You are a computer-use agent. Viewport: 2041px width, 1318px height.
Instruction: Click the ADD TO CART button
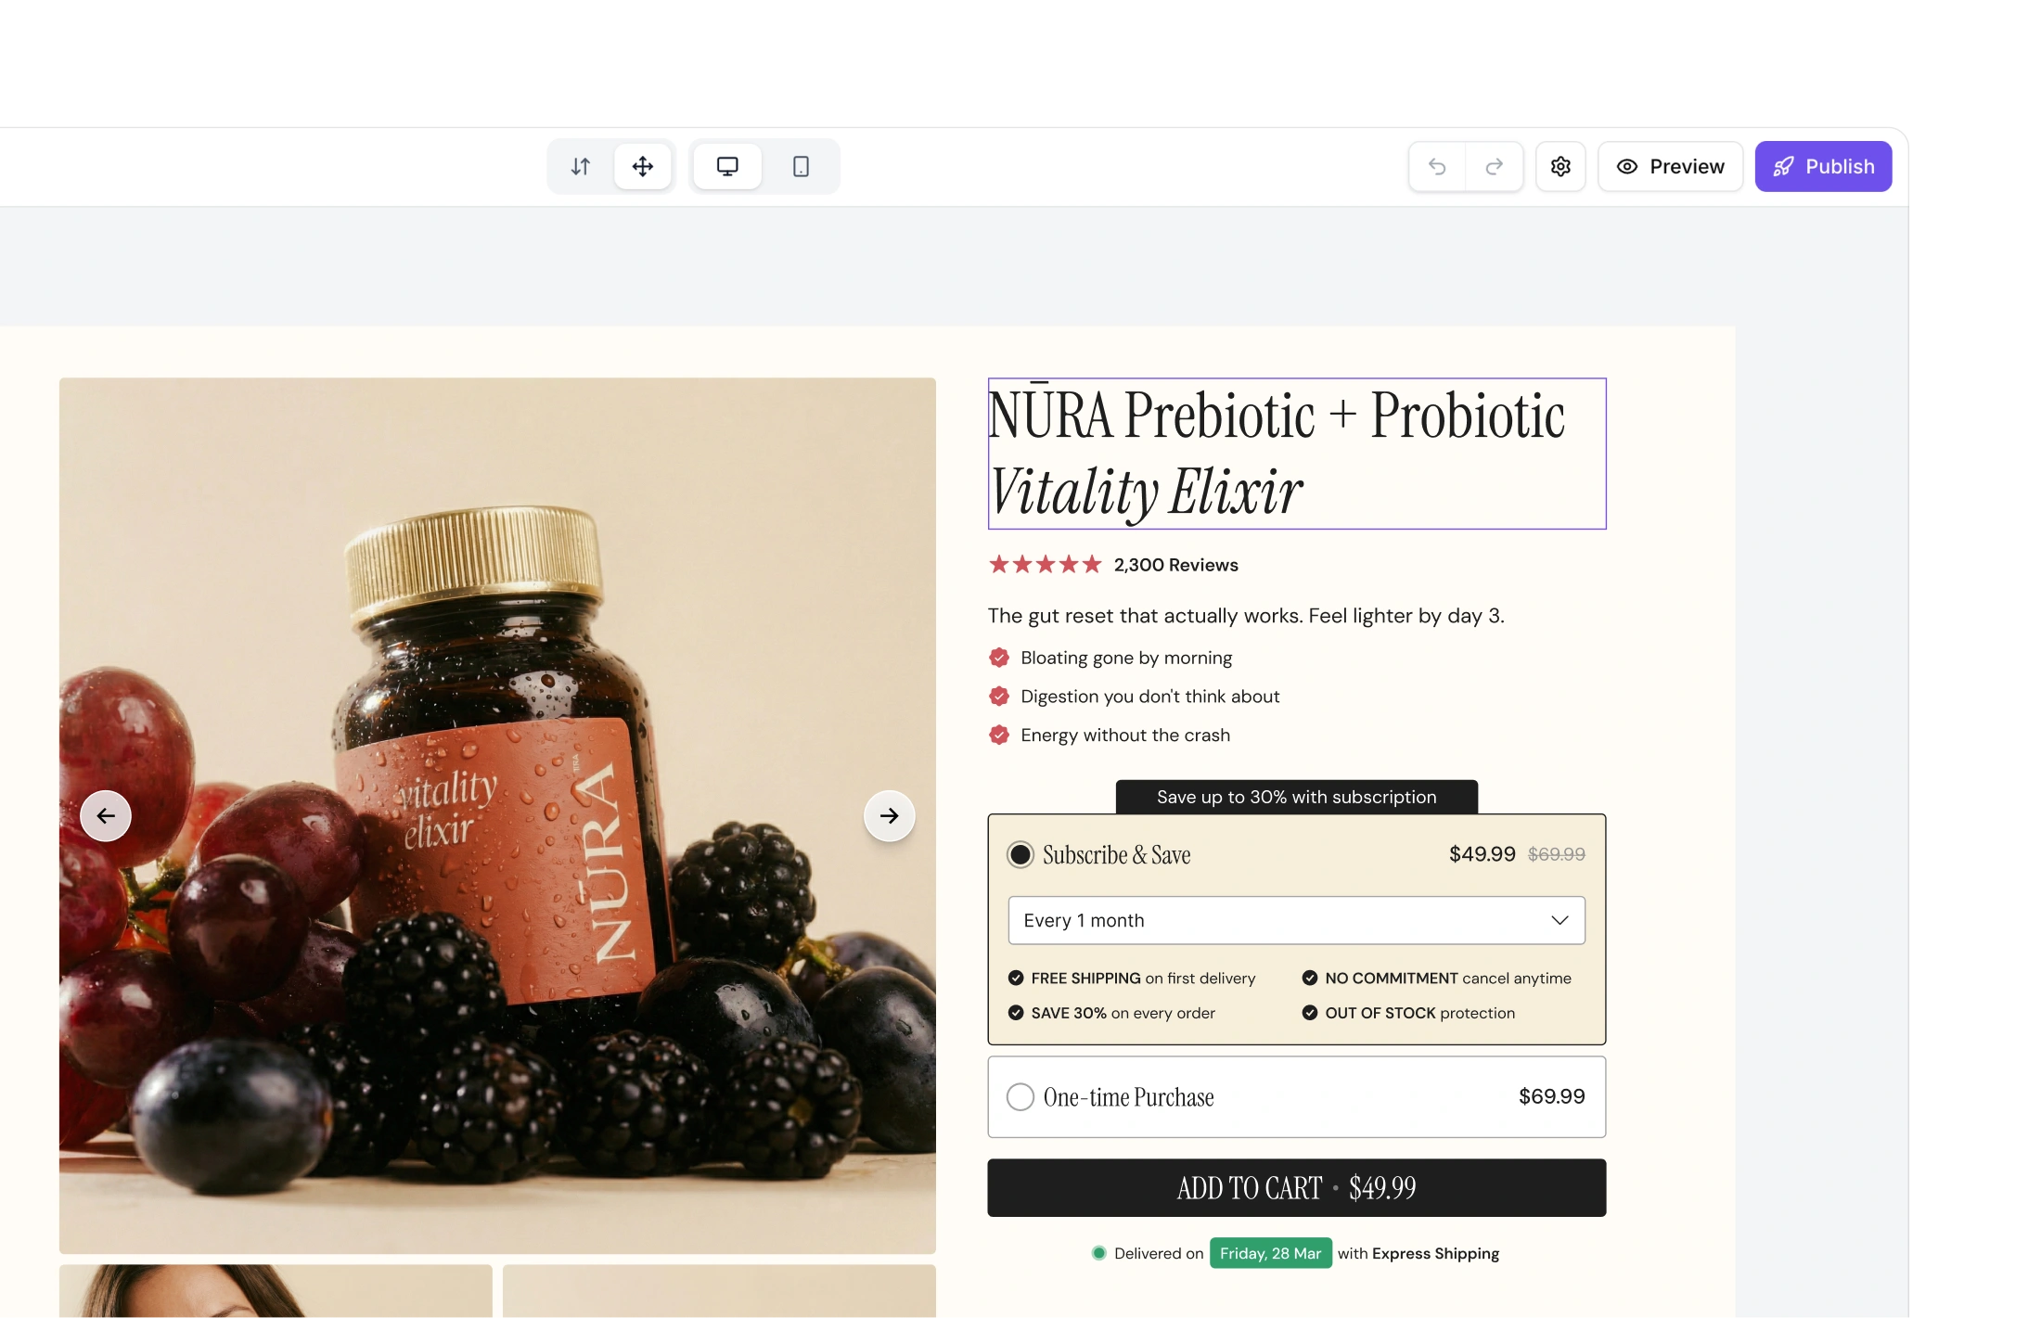pos(1296,1187)
